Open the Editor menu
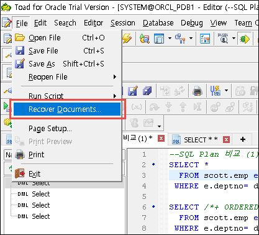 [x=93, y=23]
